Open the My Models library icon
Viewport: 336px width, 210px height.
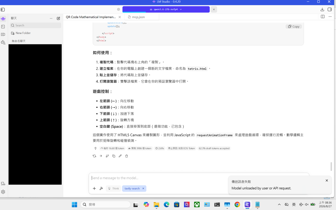pyautogui.click(x=3, y=34)
